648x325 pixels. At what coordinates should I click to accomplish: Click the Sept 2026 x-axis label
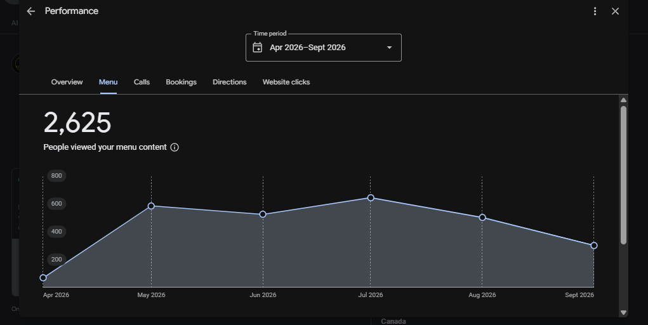coord(579,295)
